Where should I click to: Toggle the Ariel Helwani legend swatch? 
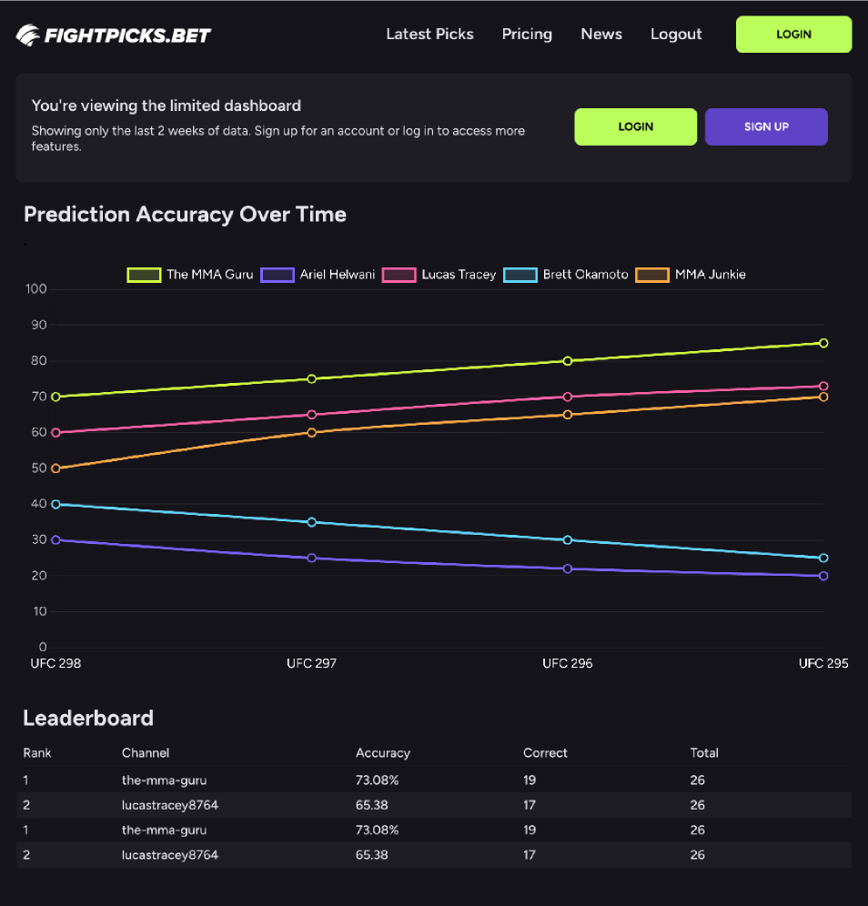coord(278,275)
